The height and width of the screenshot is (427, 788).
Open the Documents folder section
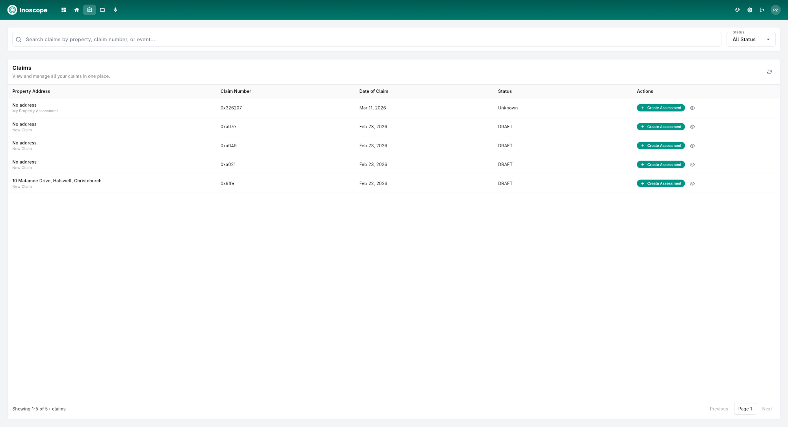pyautogui.click(x=102, y=9)
